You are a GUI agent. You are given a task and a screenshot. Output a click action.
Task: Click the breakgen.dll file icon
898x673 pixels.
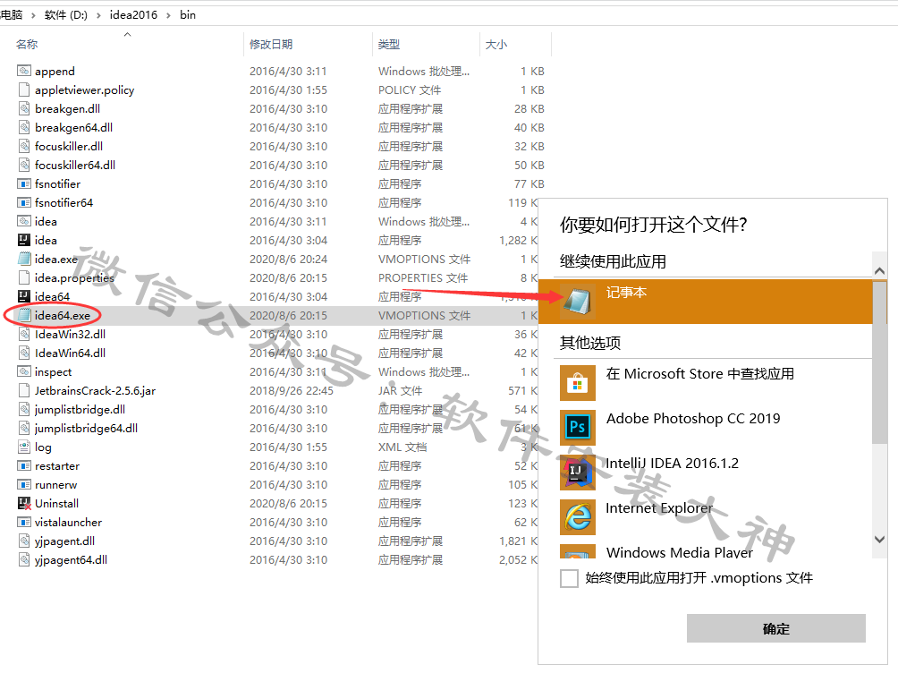pos(24,109)
